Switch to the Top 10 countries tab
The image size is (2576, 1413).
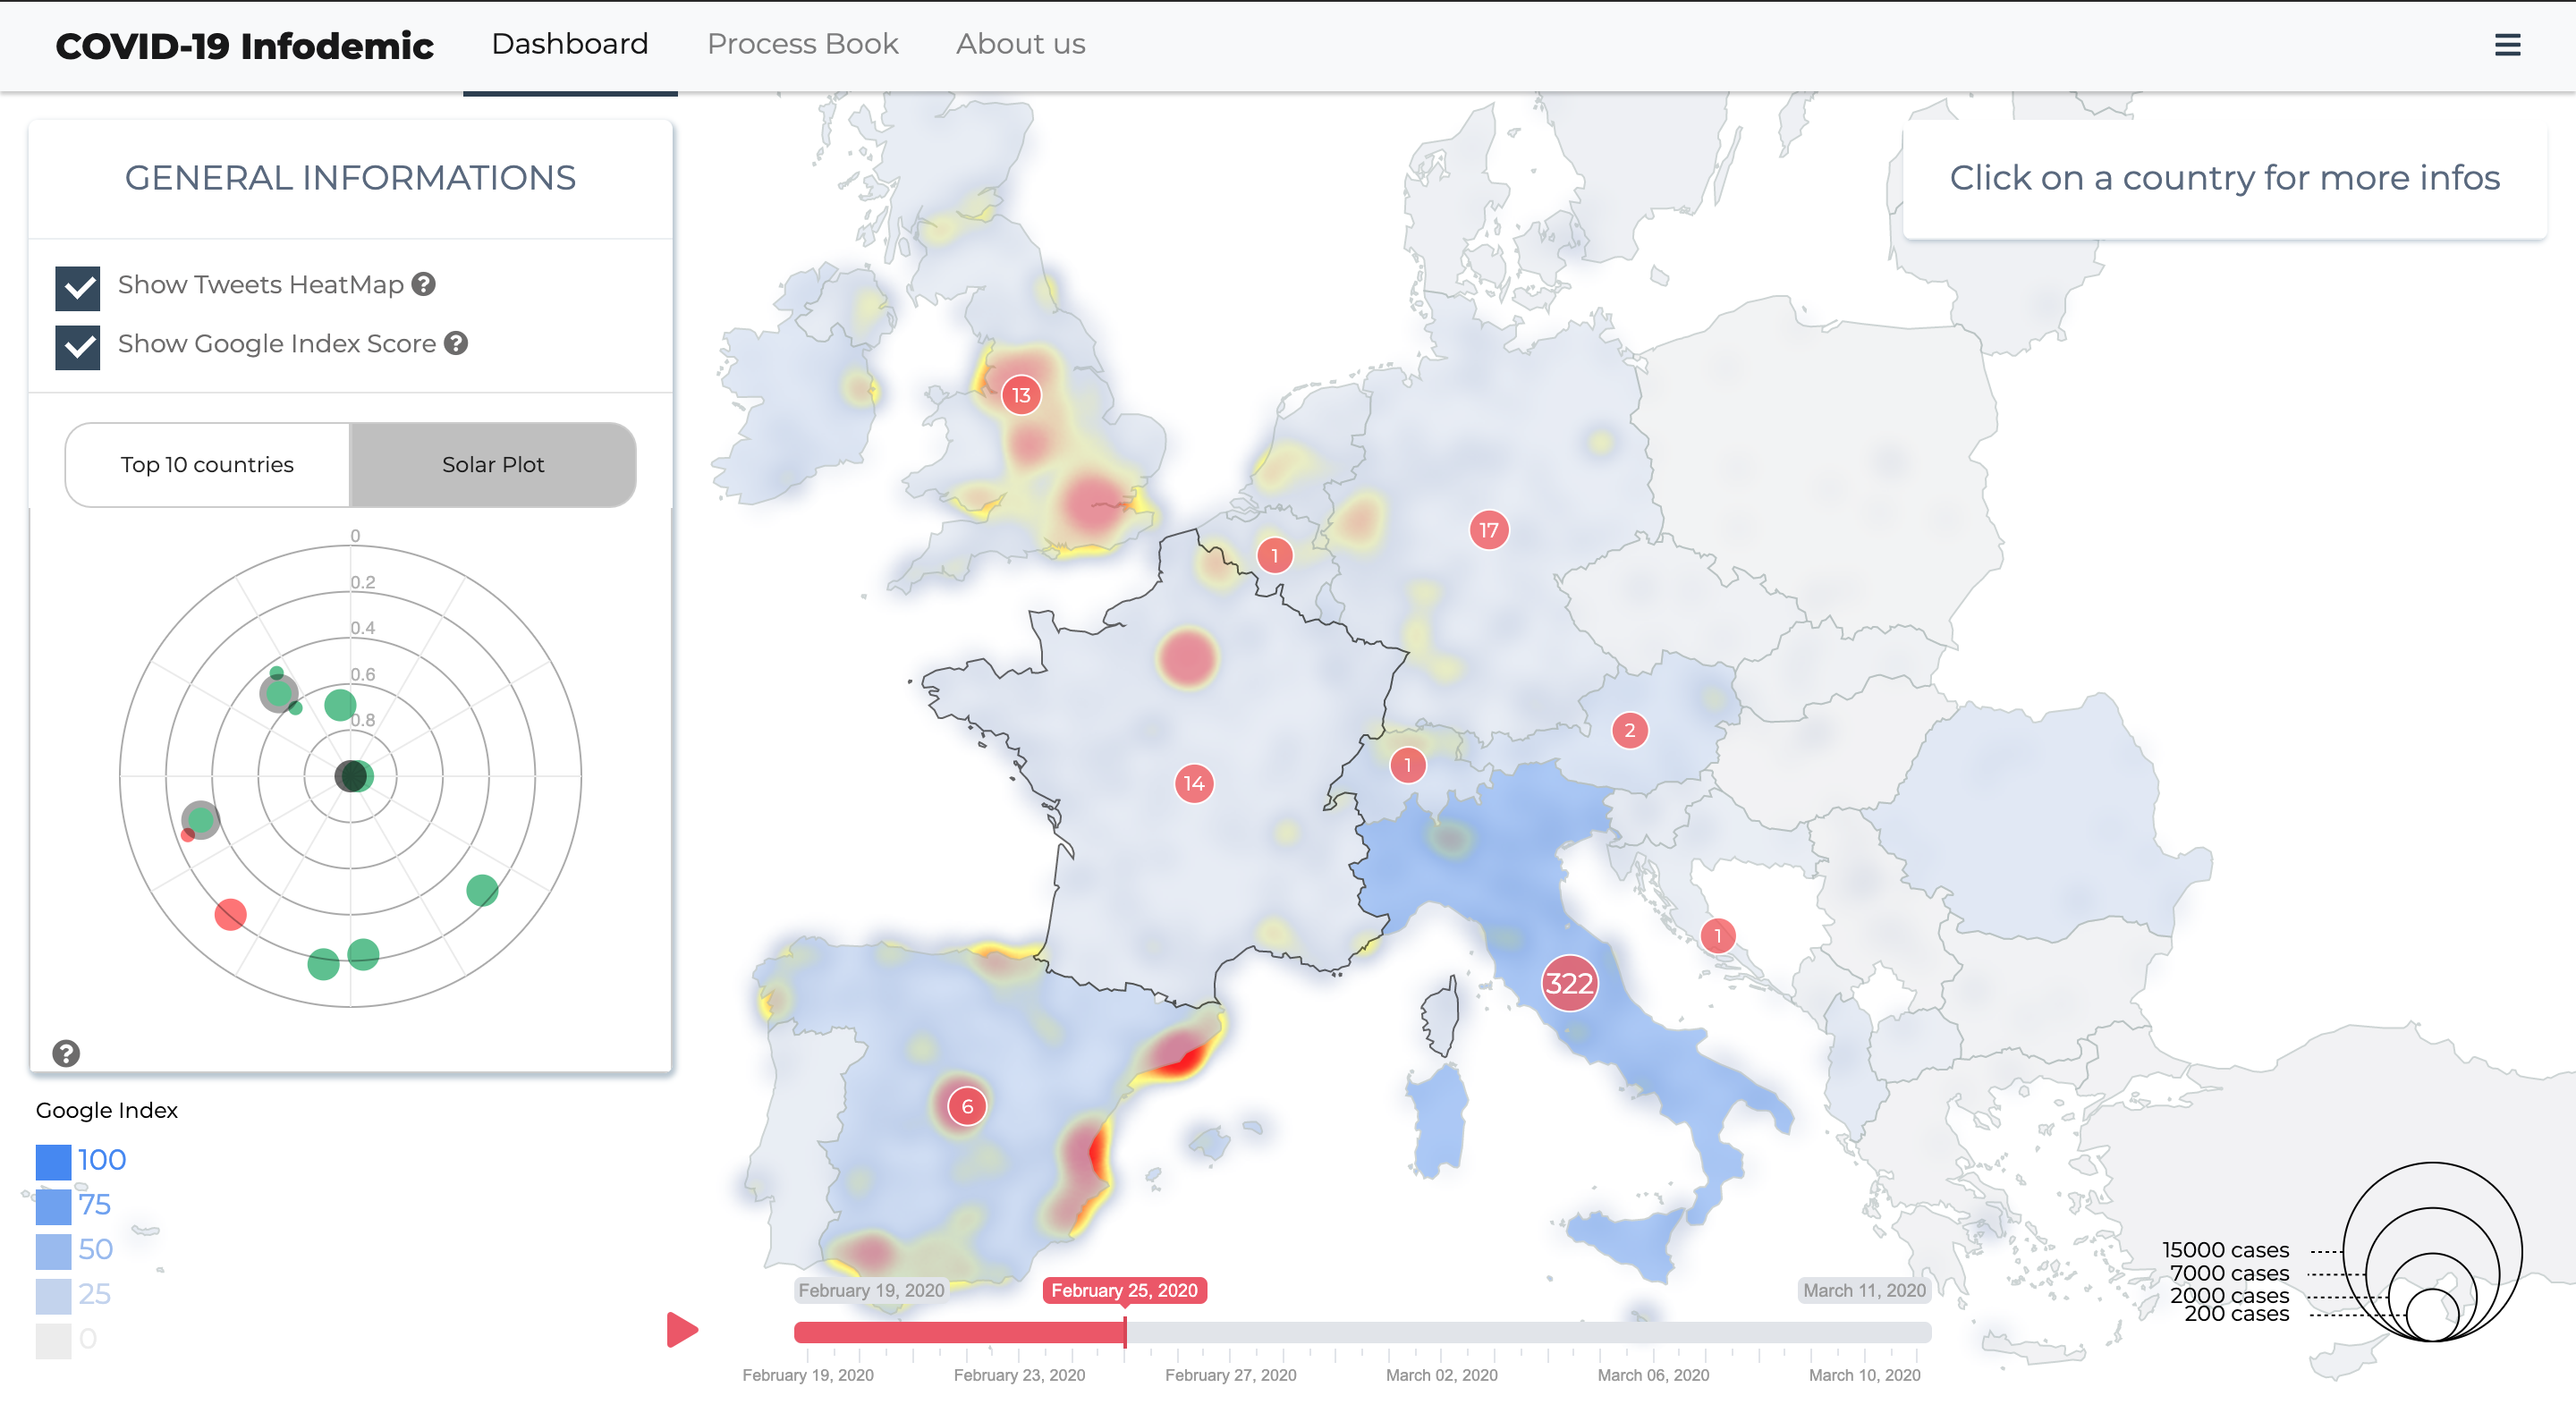click(x=208, y=465)
